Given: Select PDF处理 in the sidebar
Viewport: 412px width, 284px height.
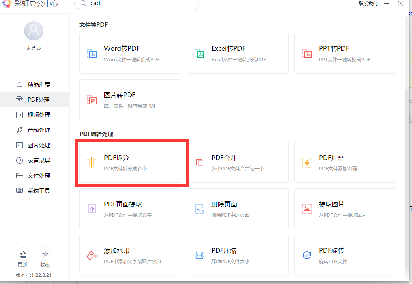Looking at the screenshot, I should (35, 100).
